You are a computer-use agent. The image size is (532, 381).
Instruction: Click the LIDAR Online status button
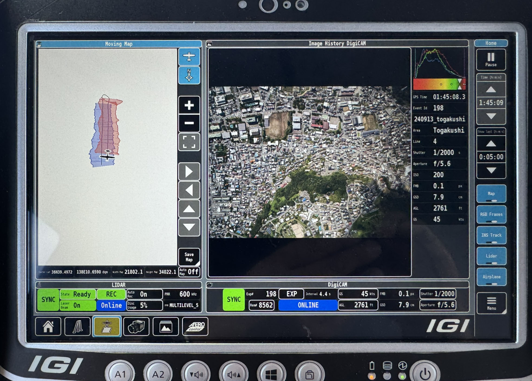click(111, 306)
